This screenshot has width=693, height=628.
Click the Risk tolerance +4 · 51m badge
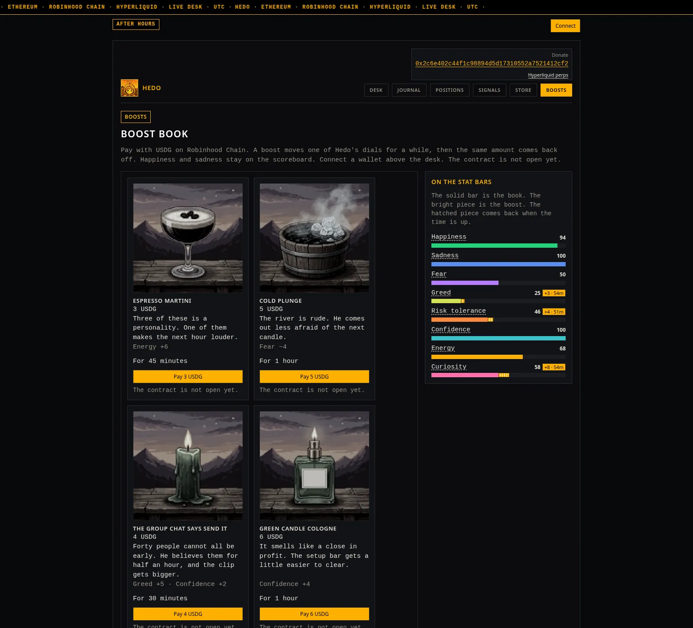[554, 312]
